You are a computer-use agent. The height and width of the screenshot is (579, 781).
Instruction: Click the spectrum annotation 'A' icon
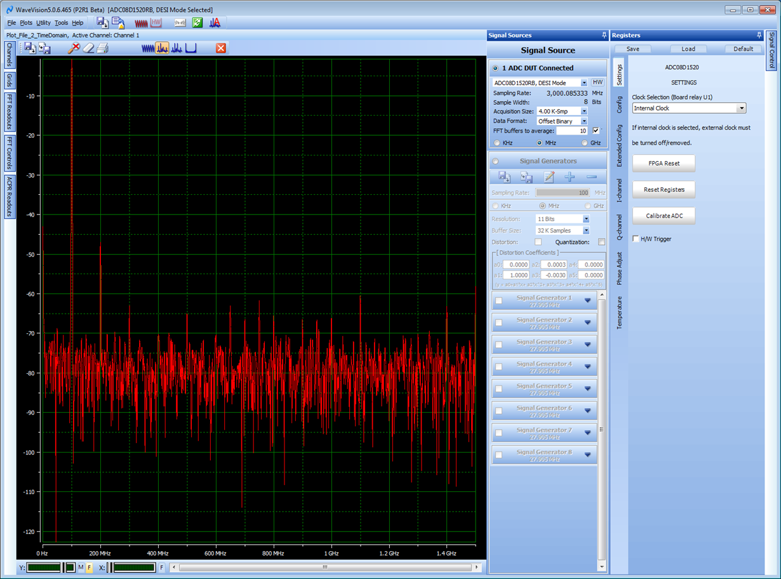click(x=215, y=22)
